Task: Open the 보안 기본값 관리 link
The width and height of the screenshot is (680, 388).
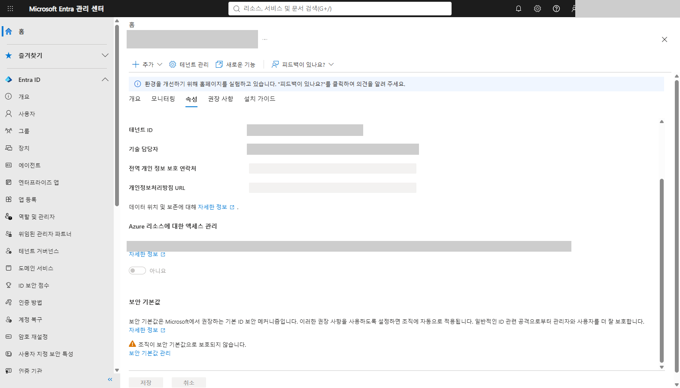Action: coord(150,353)
